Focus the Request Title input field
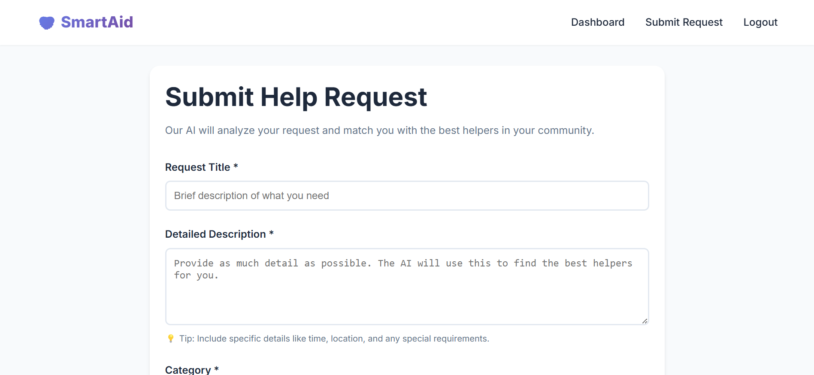The width and height of the screenshot is (814, 375). click(x=407, y=196)
